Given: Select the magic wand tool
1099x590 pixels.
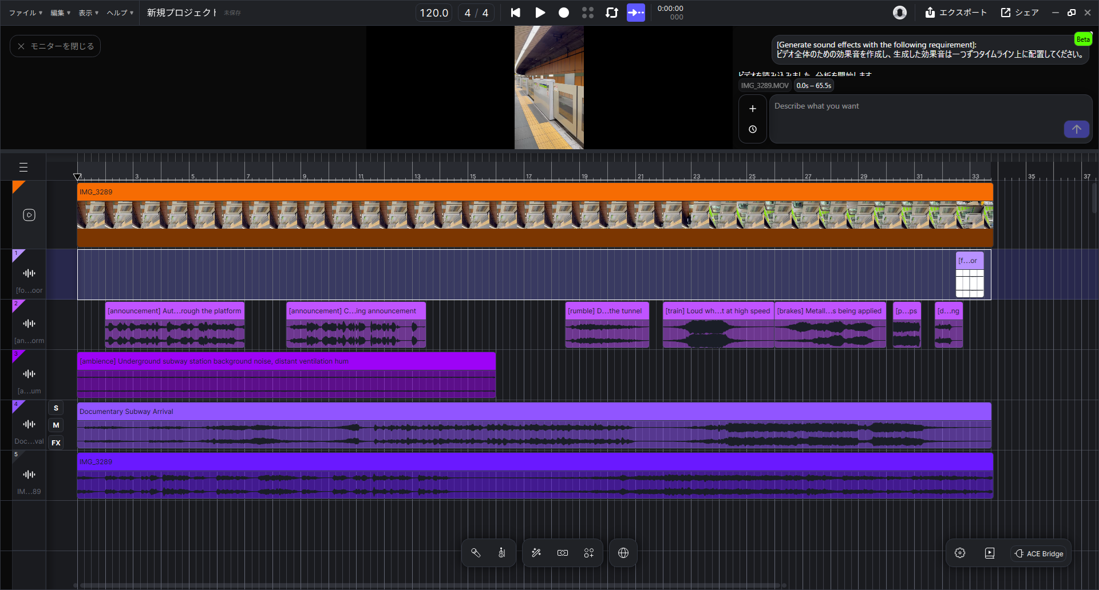Looking at the screenshot, I should click(x=536, y=553).
